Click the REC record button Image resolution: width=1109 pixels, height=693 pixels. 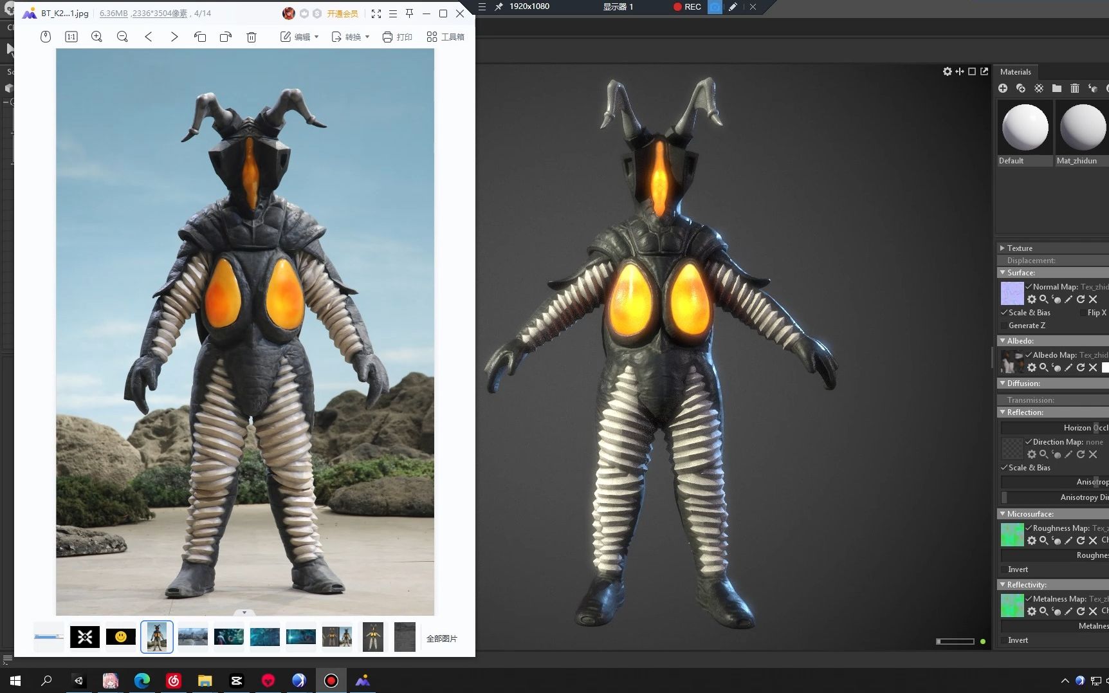click(x=687, y=6)
